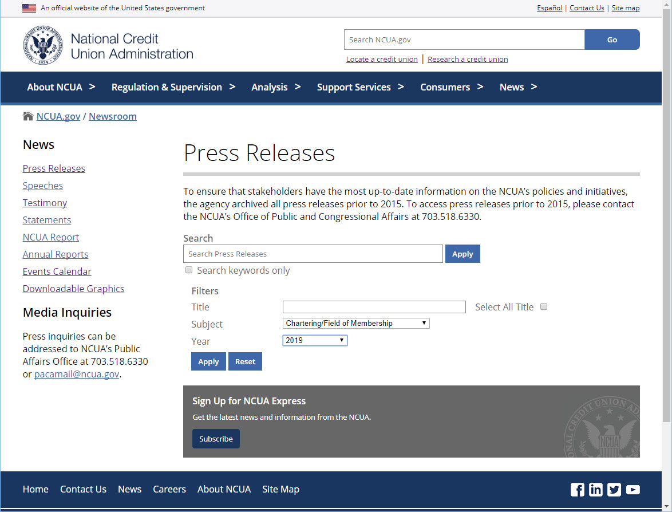Check the Search keywords only box
Viewport: 672px width, 512px height.
coord(188,270)
